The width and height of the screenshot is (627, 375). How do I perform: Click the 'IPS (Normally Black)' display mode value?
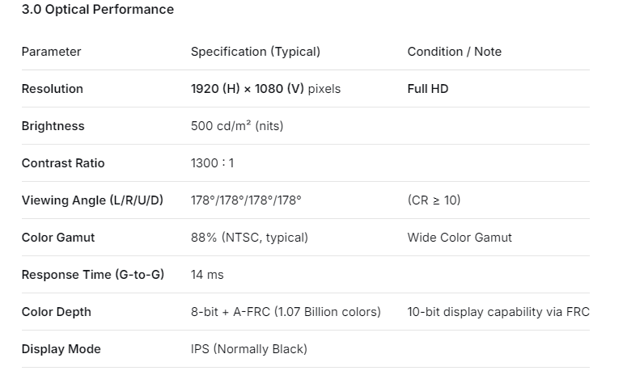click(249, 349)
